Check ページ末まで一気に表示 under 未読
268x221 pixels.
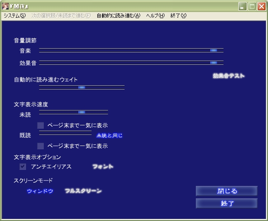pyautogui.click(x=40, y=125)
